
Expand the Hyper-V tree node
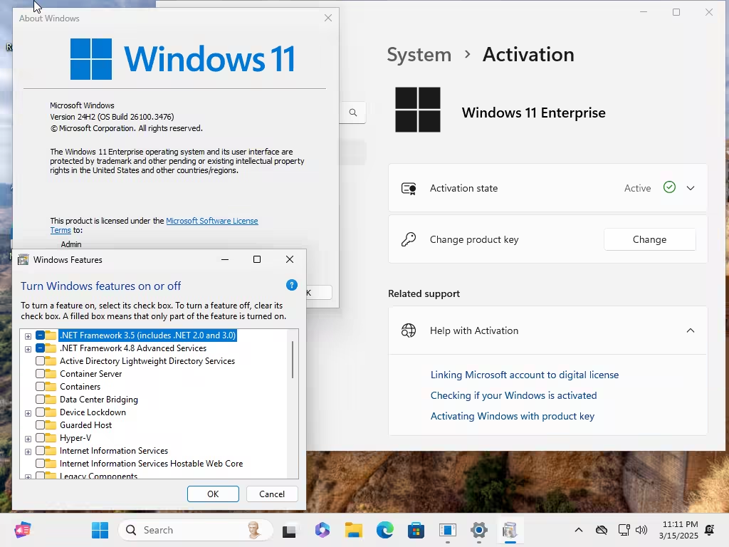[28, 439]
